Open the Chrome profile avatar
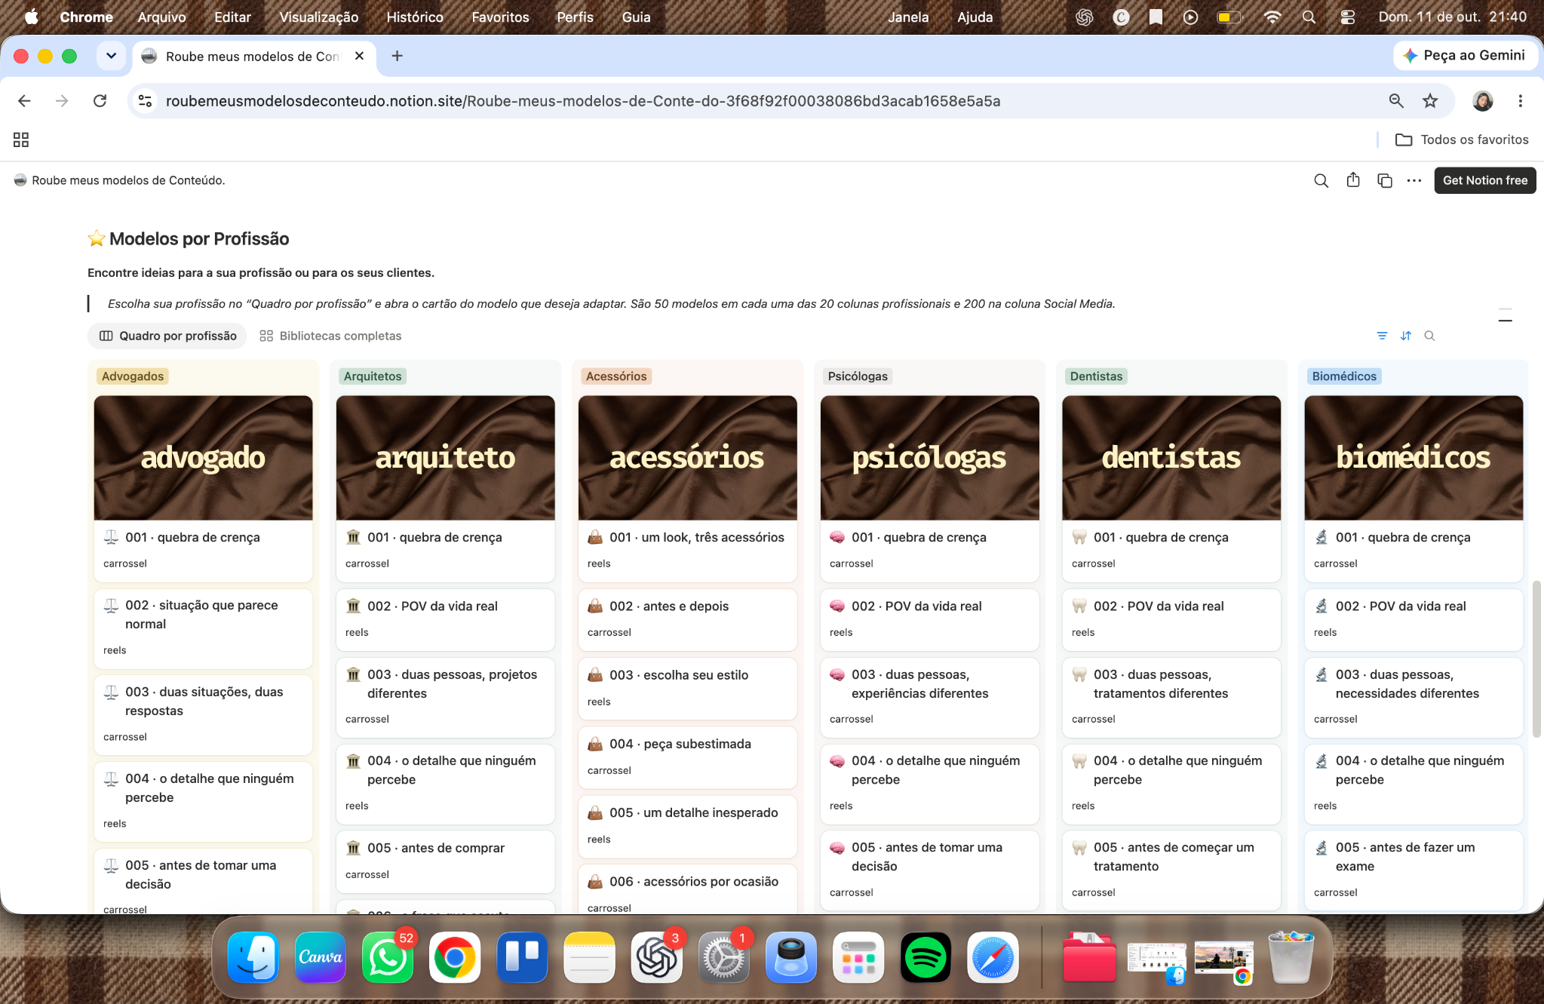 pyautogui.click(x=1482, y=101)
